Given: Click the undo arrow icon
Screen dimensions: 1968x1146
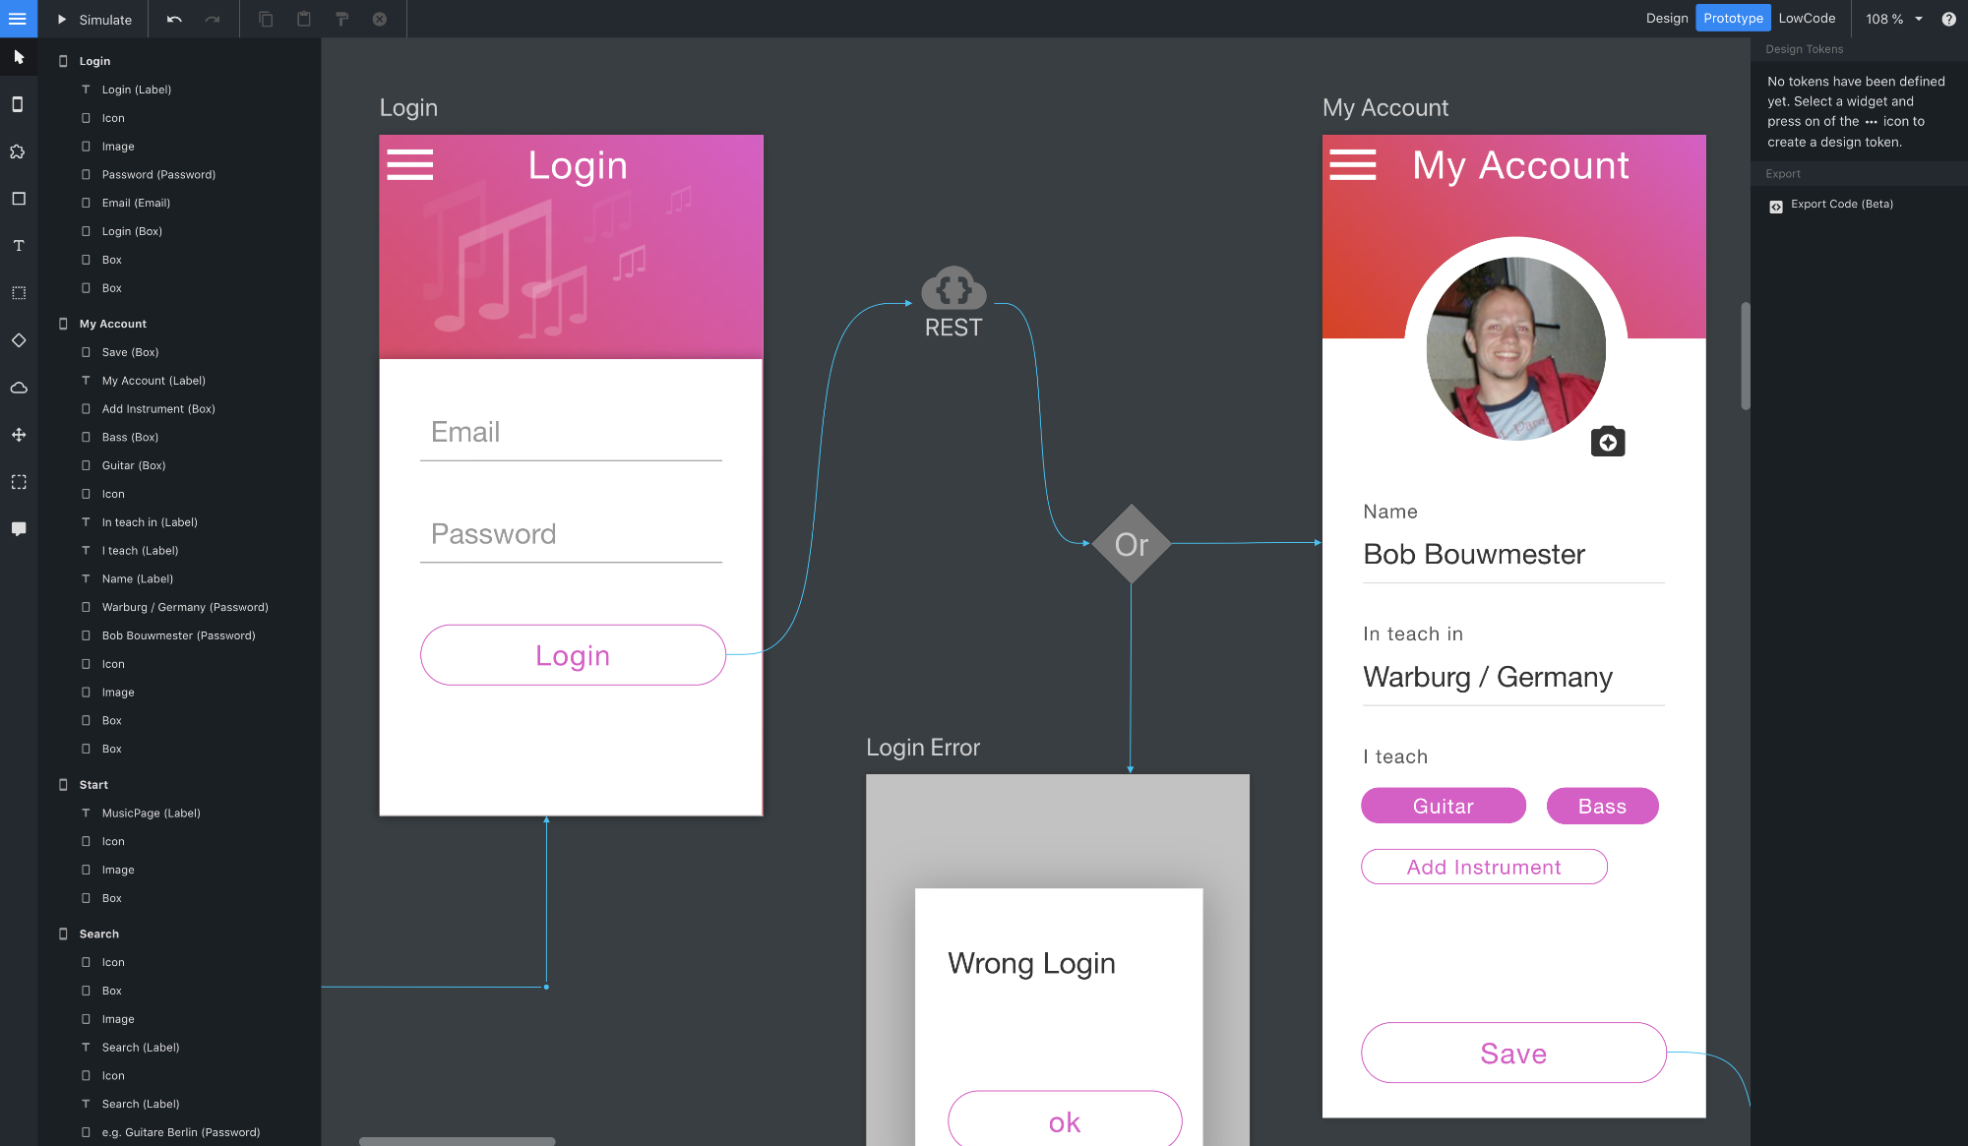Looking at the screenshot, I should [174, 19].
